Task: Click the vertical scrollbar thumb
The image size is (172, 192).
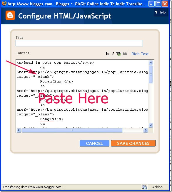Action: pos(151,74)
